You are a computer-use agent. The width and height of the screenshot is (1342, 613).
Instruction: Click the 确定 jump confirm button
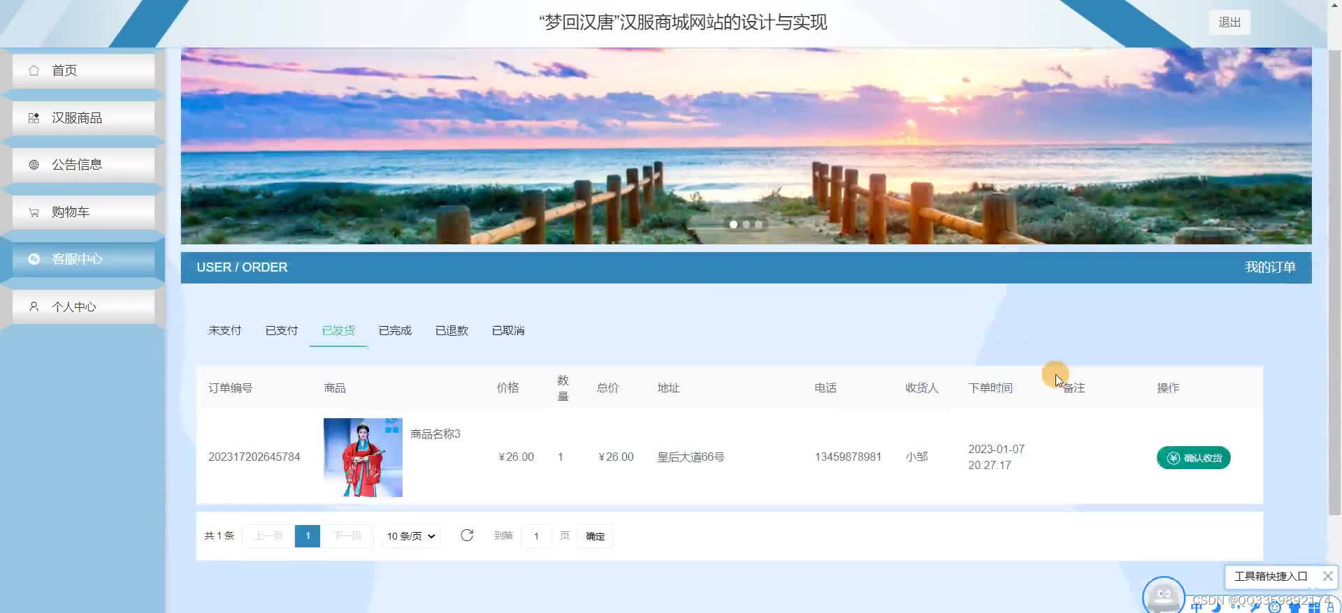(x=595, y=536)
